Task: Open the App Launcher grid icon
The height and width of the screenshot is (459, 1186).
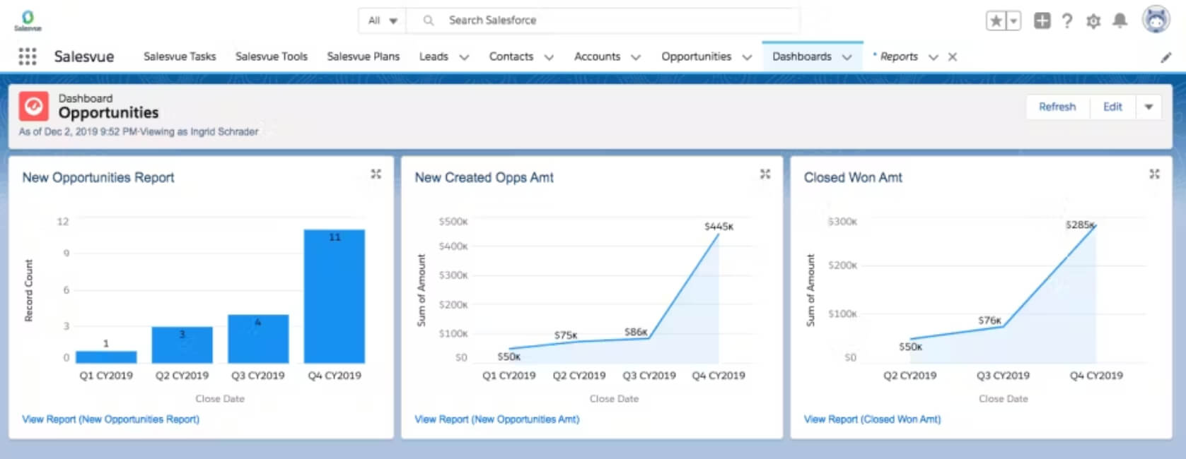Action: tap(27, 56)
